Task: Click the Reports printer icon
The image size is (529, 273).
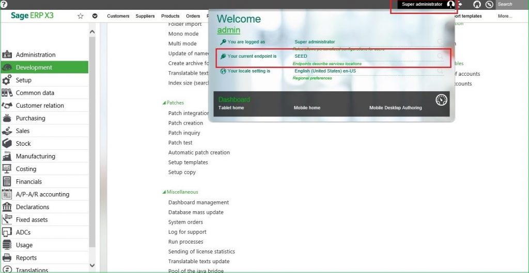Action: click(7, 258)
